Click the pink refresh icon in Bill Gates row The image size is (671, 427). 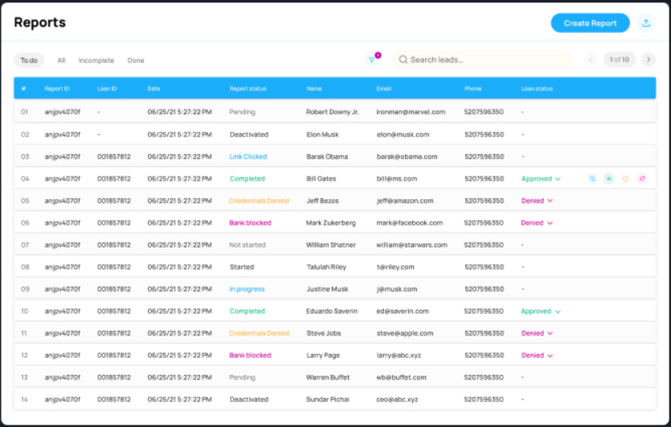click(642, 179)
